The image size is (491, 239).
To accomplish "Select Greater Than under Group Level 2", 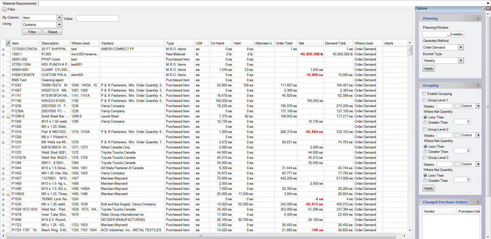I will click(425, 152).
